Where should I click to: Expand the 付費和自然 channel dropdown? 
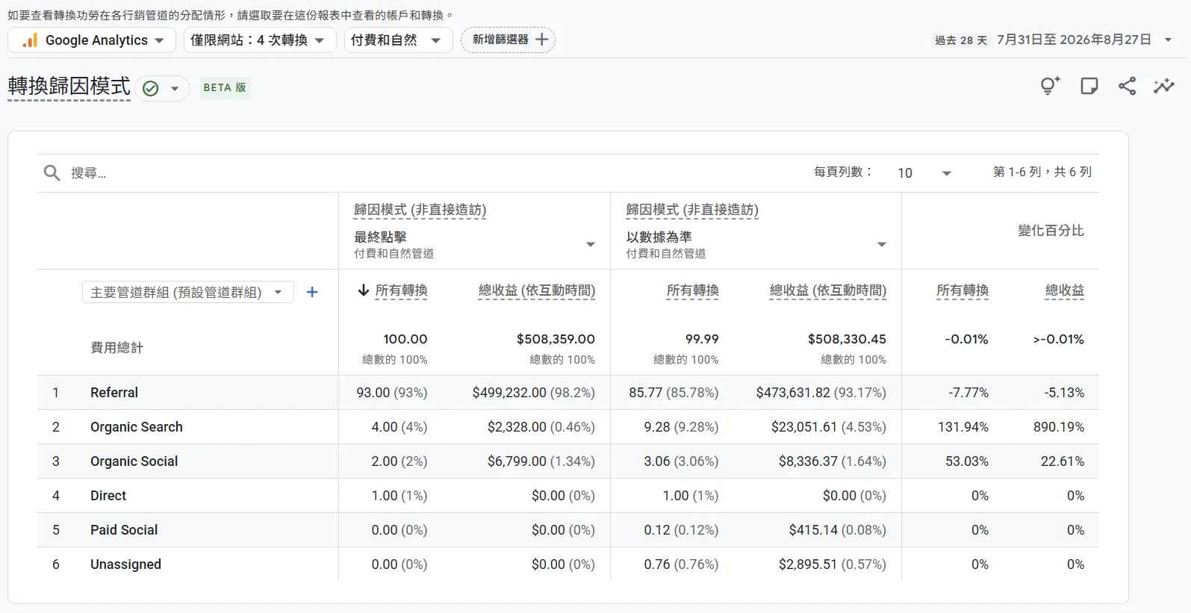(399, 40)
